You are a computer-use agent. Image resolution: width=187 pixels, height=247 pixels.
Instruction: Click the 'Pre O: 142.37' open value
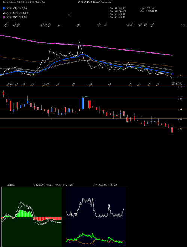(117, 8)
